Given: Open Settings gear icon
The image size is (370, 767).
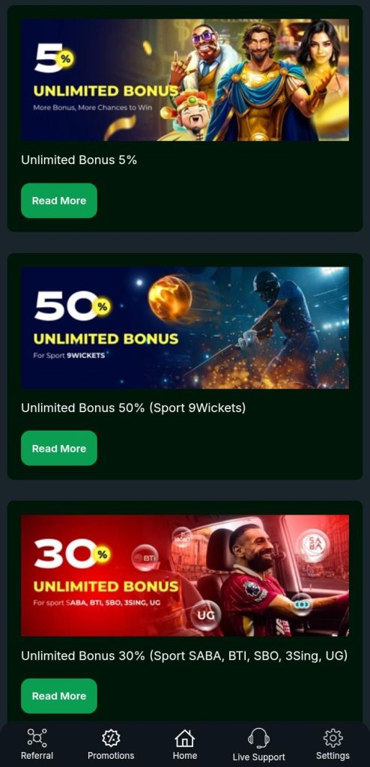Looking at the screenshot, I should (x=333, y=738).
